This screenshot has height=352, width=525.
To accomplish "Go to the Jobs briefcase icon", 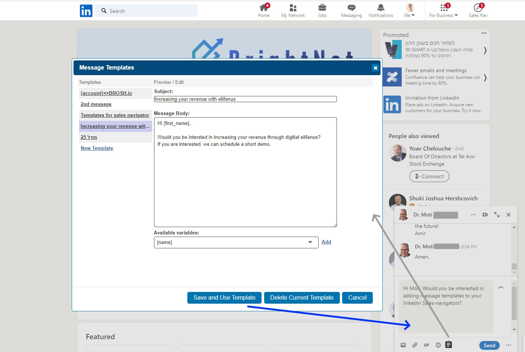I will tap(322, 11).
